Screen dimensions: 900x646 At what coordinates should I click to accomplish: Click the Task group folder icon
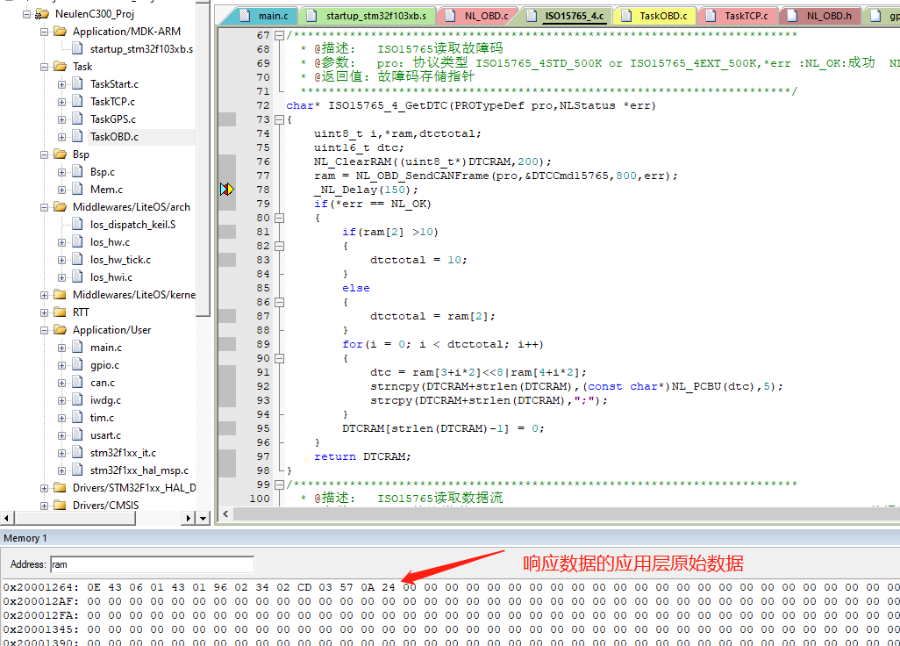[x=61, y=67]
